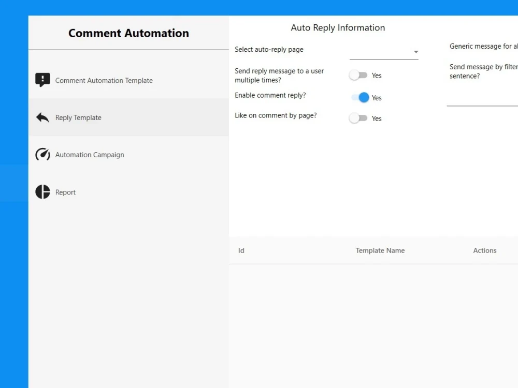The image size is (518, 388).
Task: Click the Actions column header
Action: pyautogui.click(x=484, y=250)
